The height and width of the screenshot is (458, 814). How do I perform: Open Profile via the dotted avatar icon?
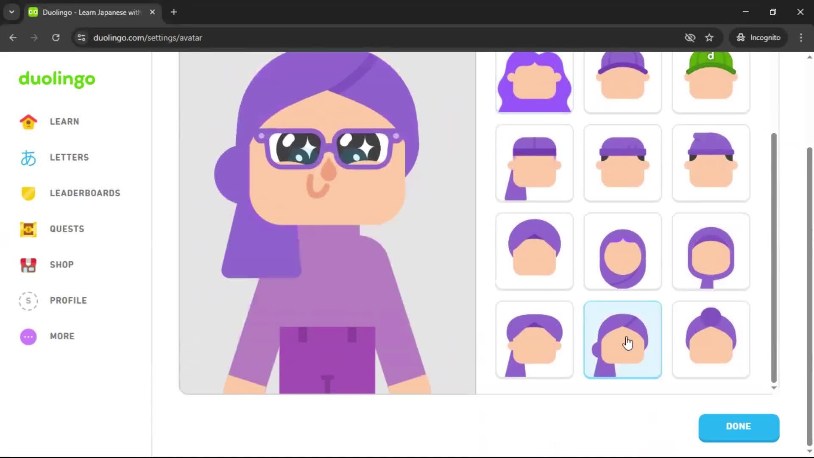click(28, 301)
